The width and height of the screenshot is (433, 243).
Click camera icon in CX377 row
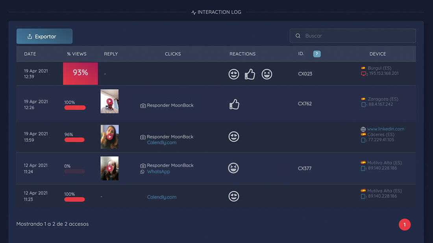pyautogui.click(x=143, y=166)
